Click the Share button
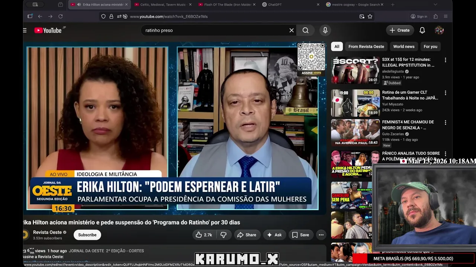 point(247,235)
